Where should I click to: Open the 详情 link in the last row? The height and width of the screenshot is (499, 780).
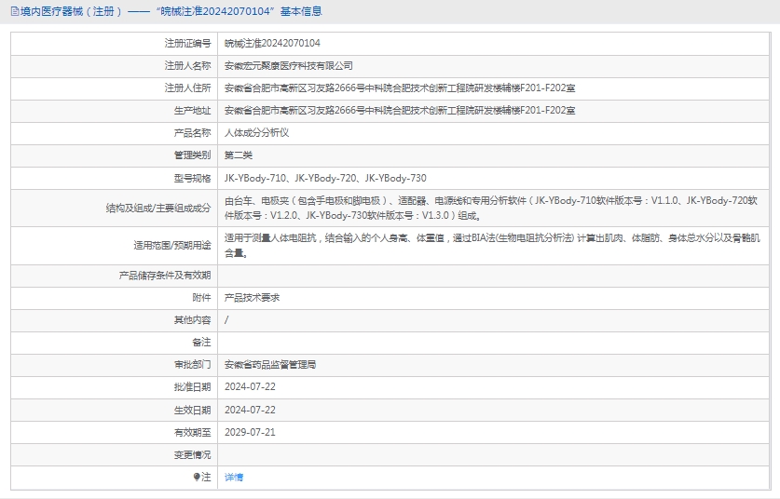[234, 477]
